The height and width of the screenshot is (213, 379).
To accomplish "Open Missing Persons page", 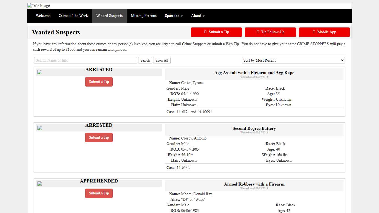I will point(144,16).
